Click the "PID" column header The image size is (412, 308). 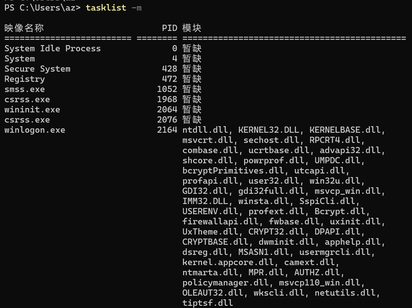(x=169, y=28)
